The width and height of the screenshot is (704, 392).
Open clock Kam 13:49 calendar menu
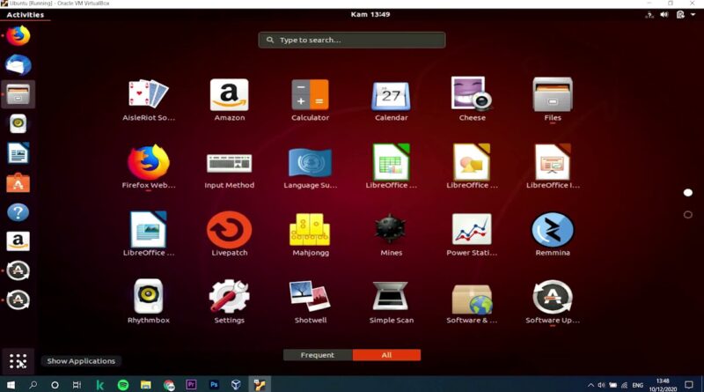point(370,14)
